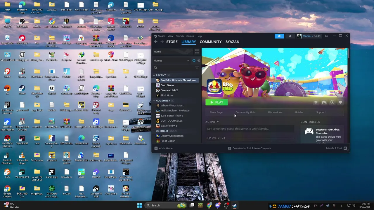
Task: Open the Bro Falls Store Page tab
Action: 216,112
